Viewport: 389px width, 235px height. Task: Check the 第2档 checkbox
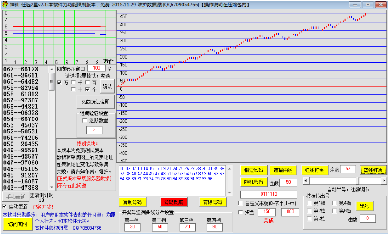coord(310,211)
